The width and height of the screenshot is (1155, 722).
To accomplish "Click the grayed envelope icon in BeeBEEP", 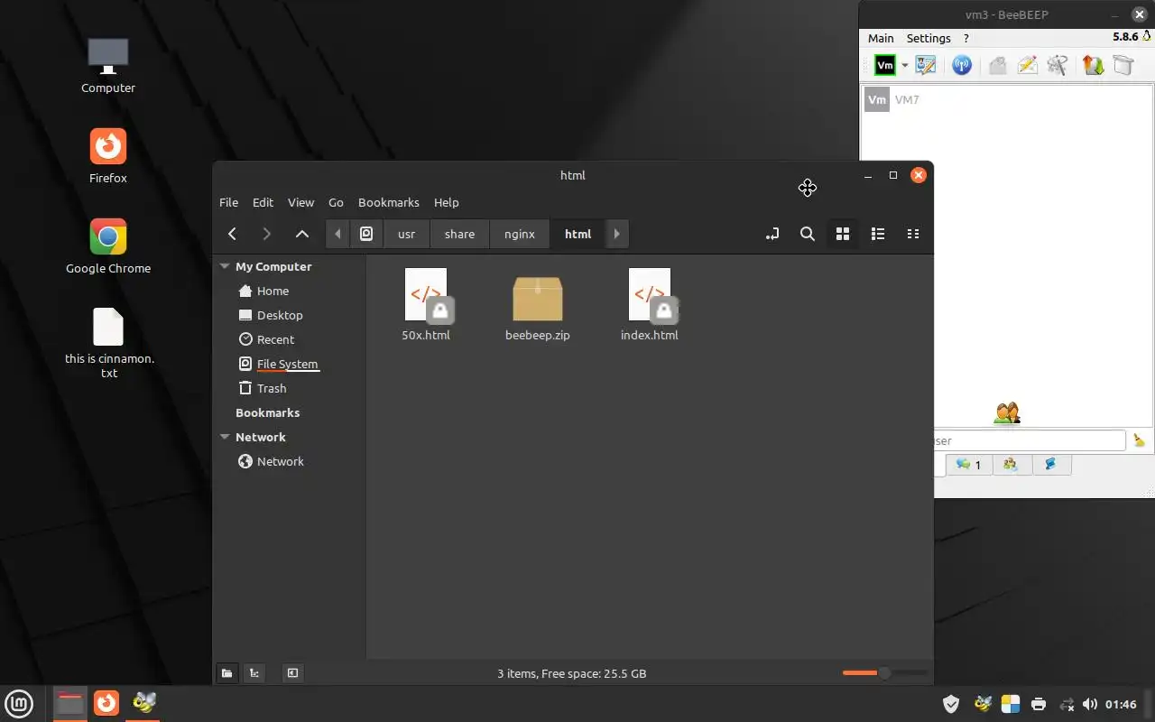I will pos(997,65).
